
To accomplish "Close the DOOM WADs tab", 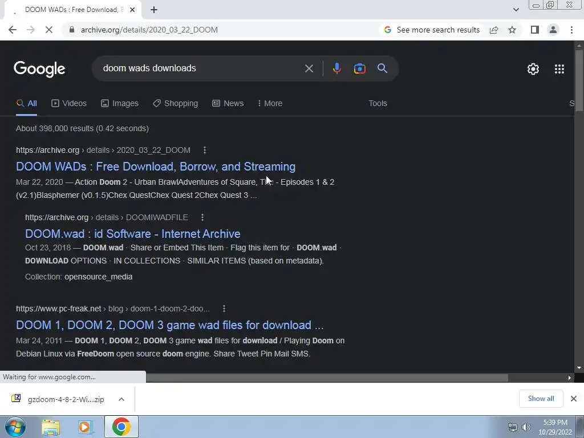I will pos(132,10).
